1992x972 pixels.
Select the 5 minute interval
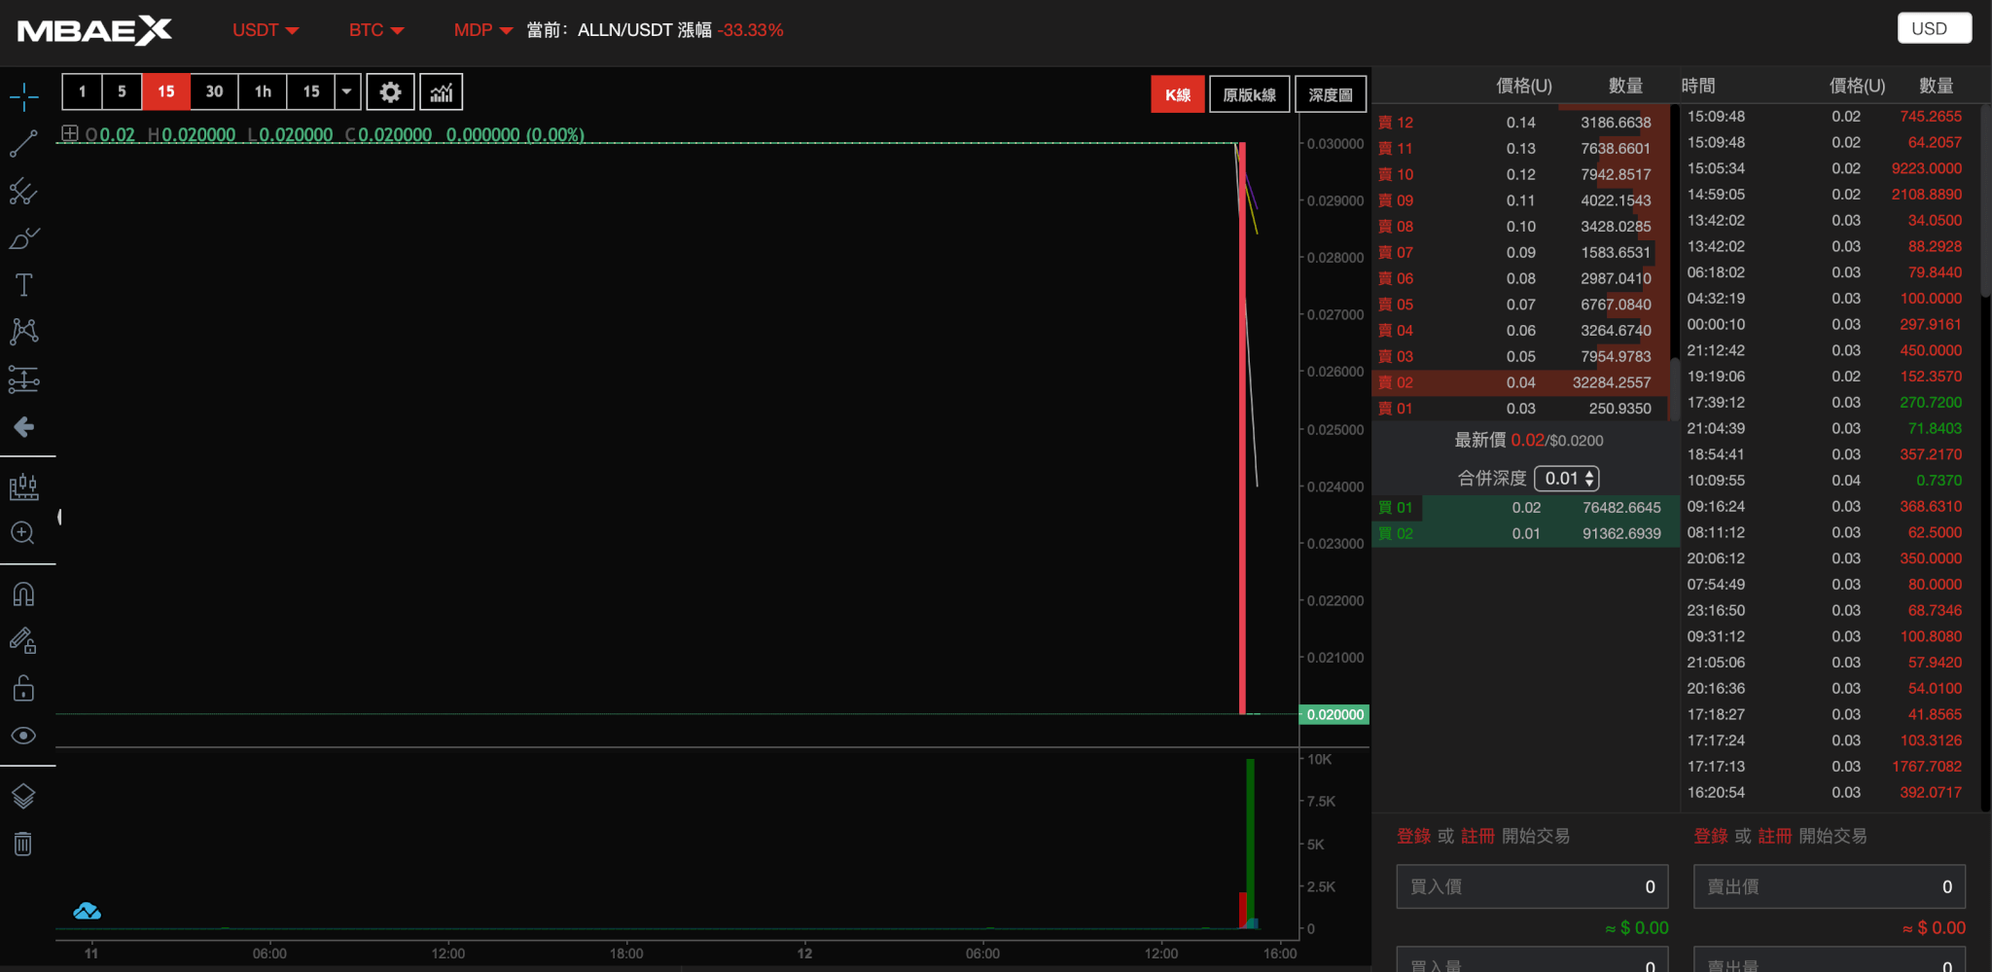[x=122, y=91]
